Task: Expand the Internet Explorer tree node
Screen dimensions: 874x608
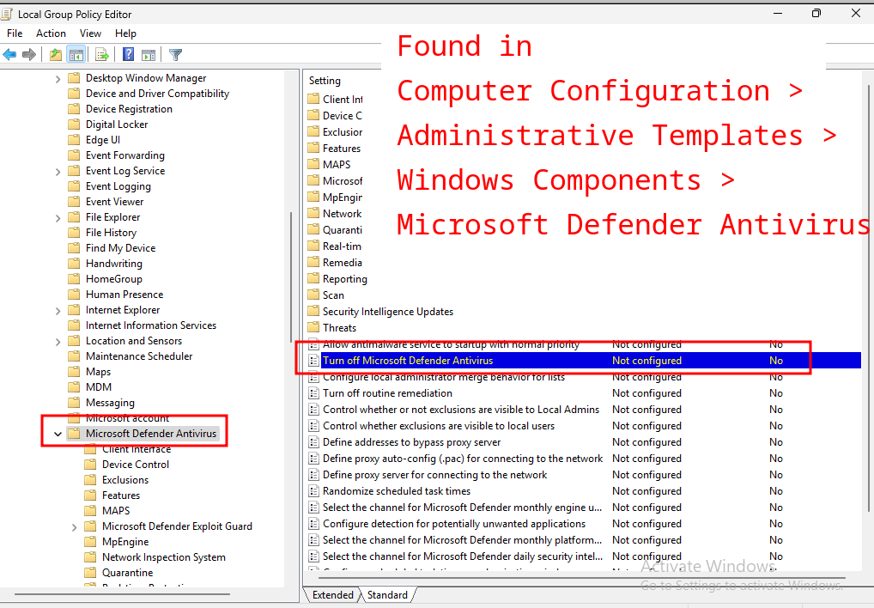Action: click(x=58, y=311)
